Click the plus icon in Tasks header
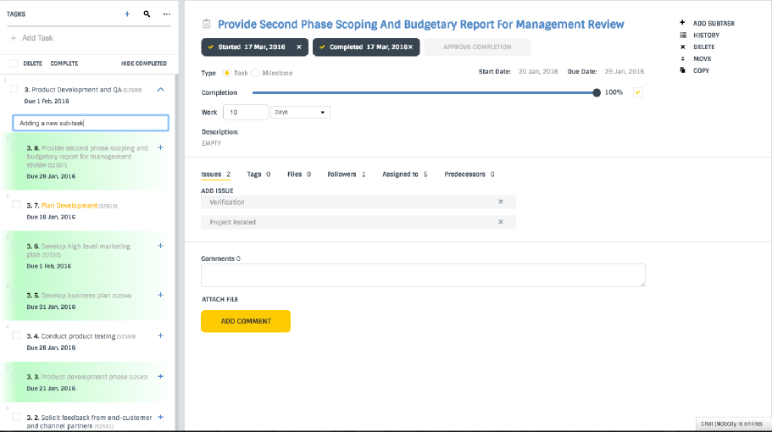 click(x=127, y=14)
